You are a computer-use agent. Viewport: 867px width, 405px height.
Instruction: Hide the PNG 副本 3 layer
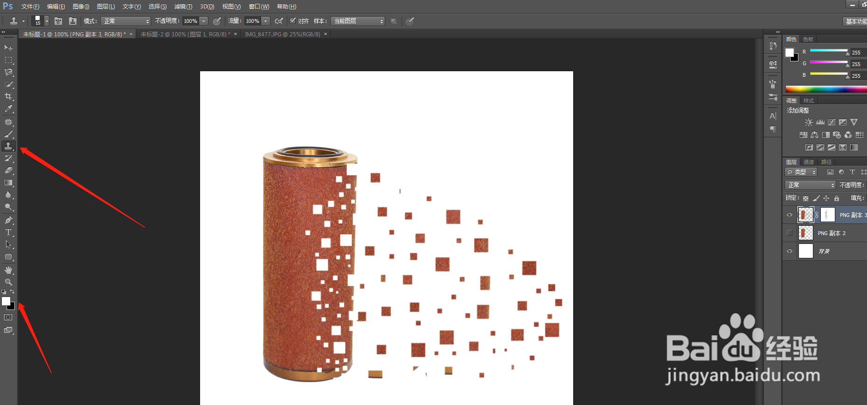point(790,215)
